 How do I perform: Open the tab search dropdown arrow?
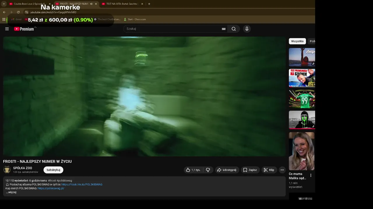[x=4, y=4]
